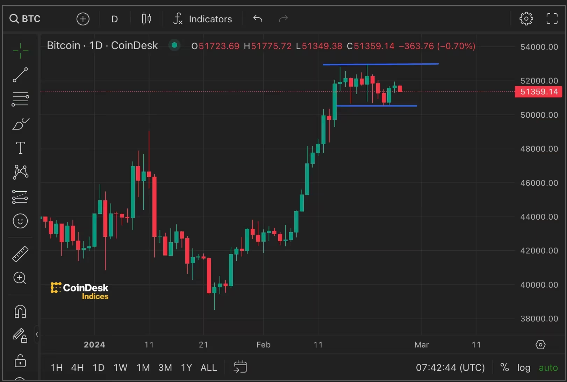Open chart settings gear
Viewport: 567px width, 382px height.
(526, 19)
